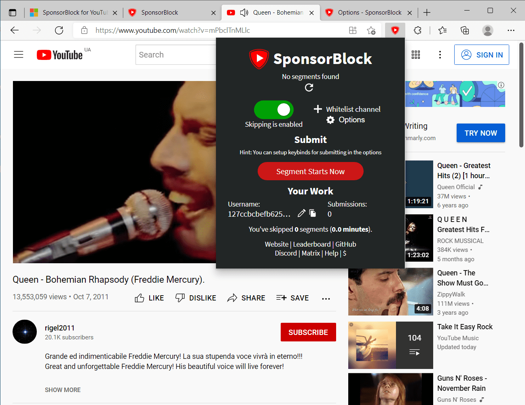Click the dollar sign donate link

(345, 253)
